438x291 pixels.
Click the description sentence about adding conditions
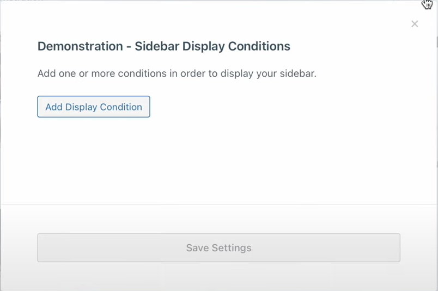177,73
